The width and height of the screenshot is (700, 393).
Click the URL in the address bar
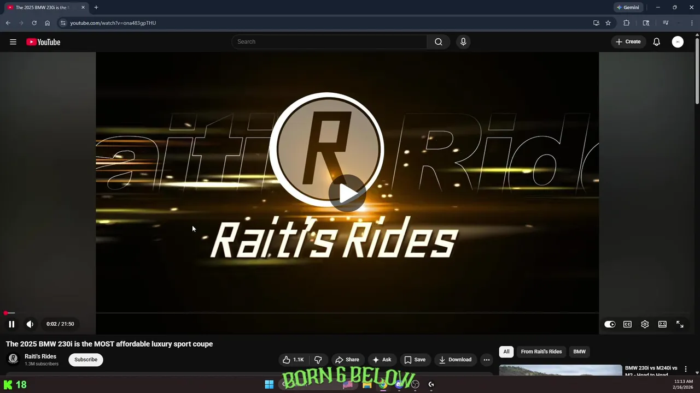pyautogui.click(x=113, y=23)
